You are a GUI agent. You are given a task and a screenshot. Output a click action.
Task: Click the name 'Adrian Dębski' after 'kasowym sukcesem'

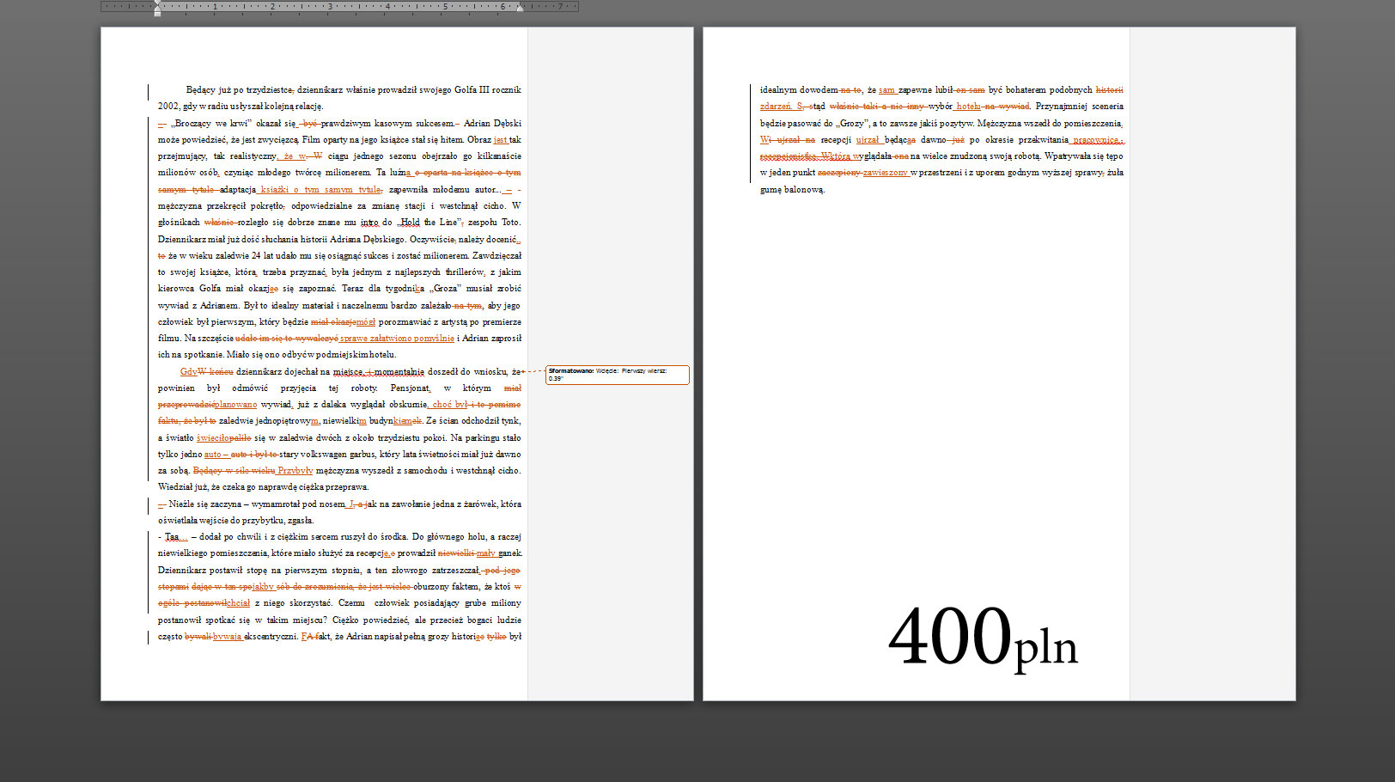tap(492, 123)
